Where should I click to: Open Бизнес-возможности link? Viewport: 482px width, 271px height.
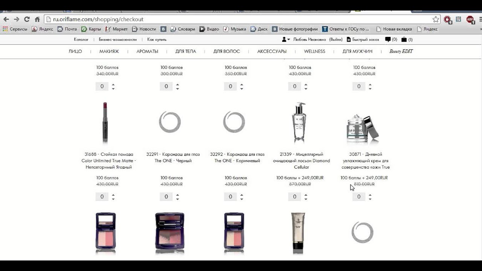pos(117,40)
